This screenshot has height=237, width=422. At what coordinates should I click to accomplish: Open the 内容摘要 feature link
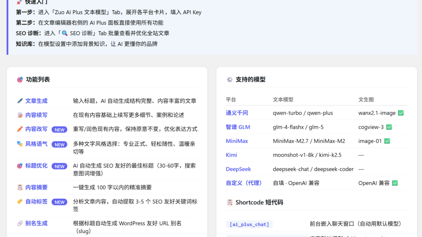(36, 187)
